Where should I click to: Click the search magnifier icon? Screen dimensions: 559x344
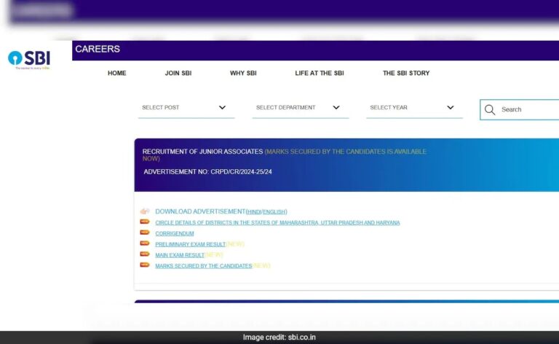[x=490, y=109]
